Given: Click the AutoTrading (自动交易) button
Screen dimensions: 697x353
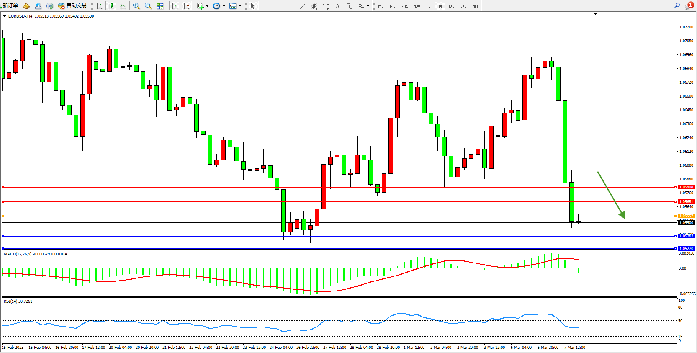Looking at the screenshot, I should [x=72, y=5].
